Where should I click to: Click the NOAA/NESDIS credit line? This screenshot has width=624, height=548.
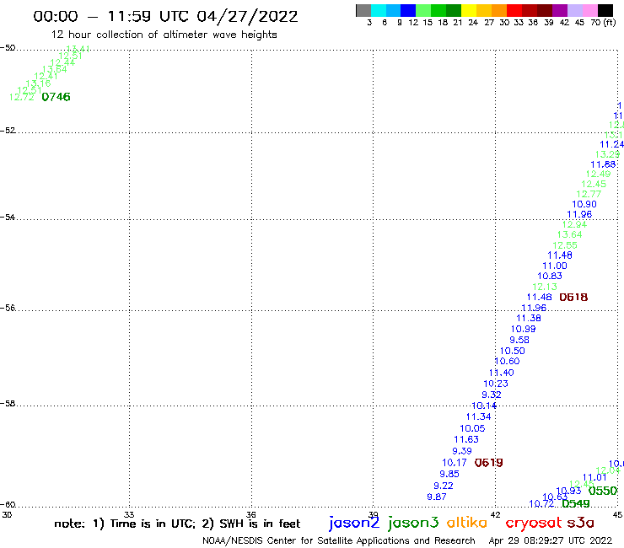tap(339, 541)
